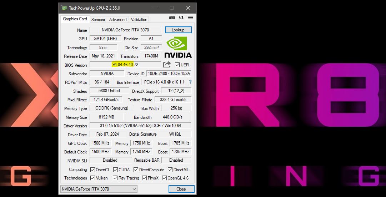
Task: Click the NVIDIA SLI value Disabled
Action: coord(110,160)
